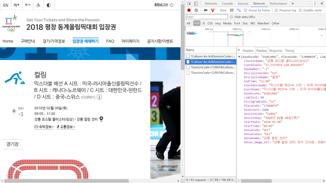Image resolution: width=326 pixels, height=183 pixels.
Task: Check the selected ?Culture=ko-kr request checkbox
Action: click(x=188, y=62)
